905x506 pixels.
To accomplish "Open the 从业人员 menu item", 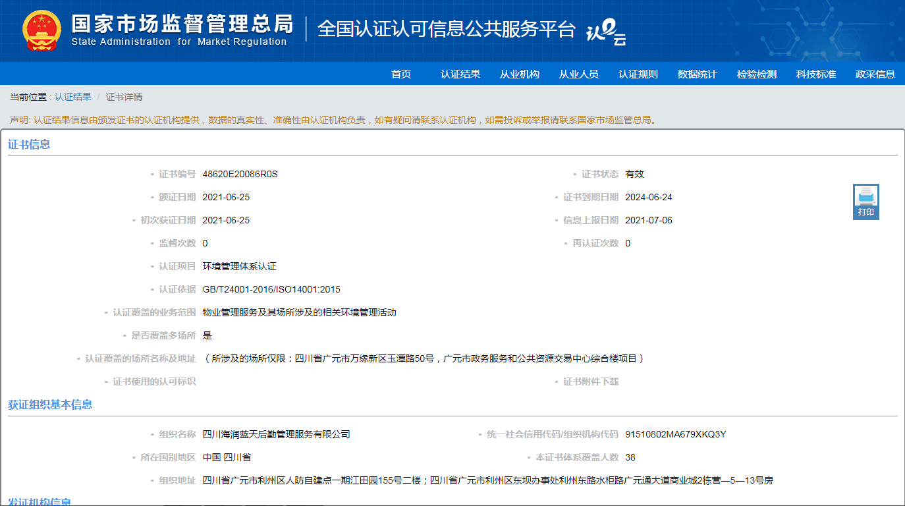I will pyautogui.click(x=579, y=74).
